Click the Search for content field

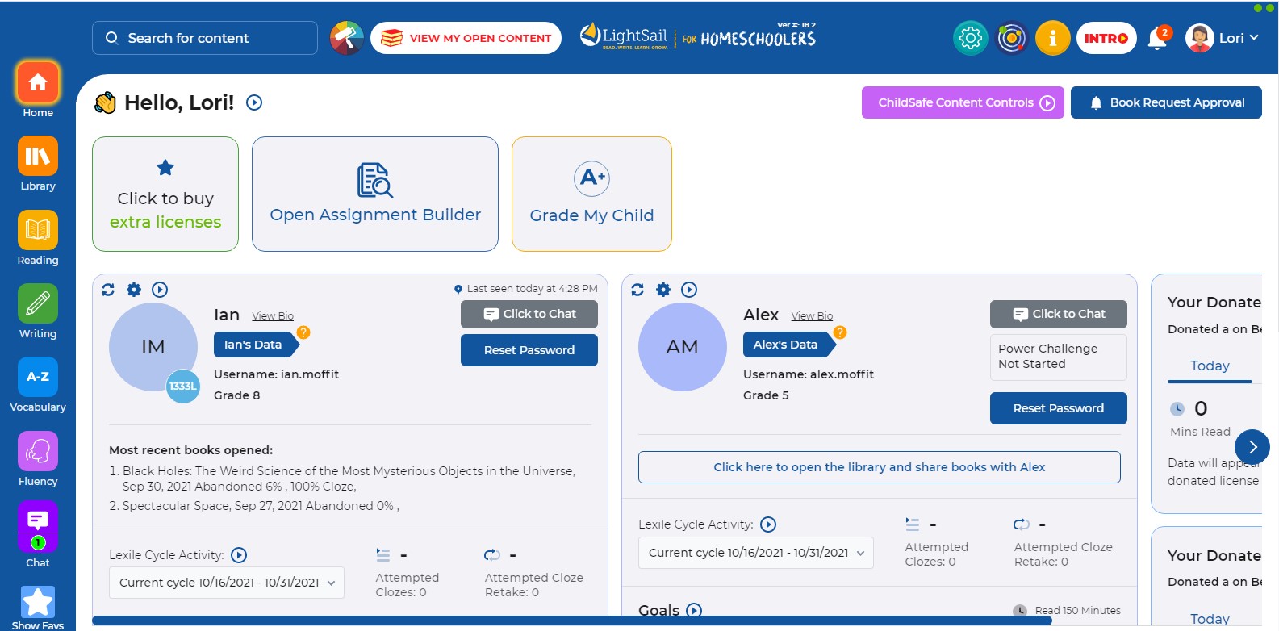coord(205,38)
